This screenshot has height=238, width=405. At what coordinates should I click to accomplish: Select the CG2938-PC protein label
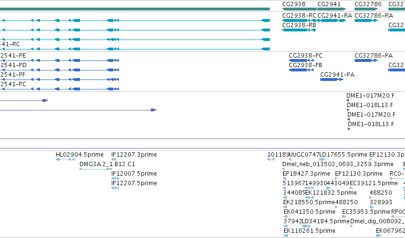(x=306, y=56)
